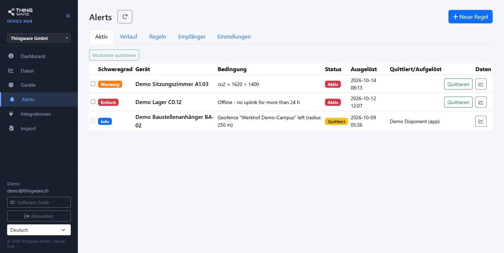Click the orange Warnung severity badge

point(110,84)
